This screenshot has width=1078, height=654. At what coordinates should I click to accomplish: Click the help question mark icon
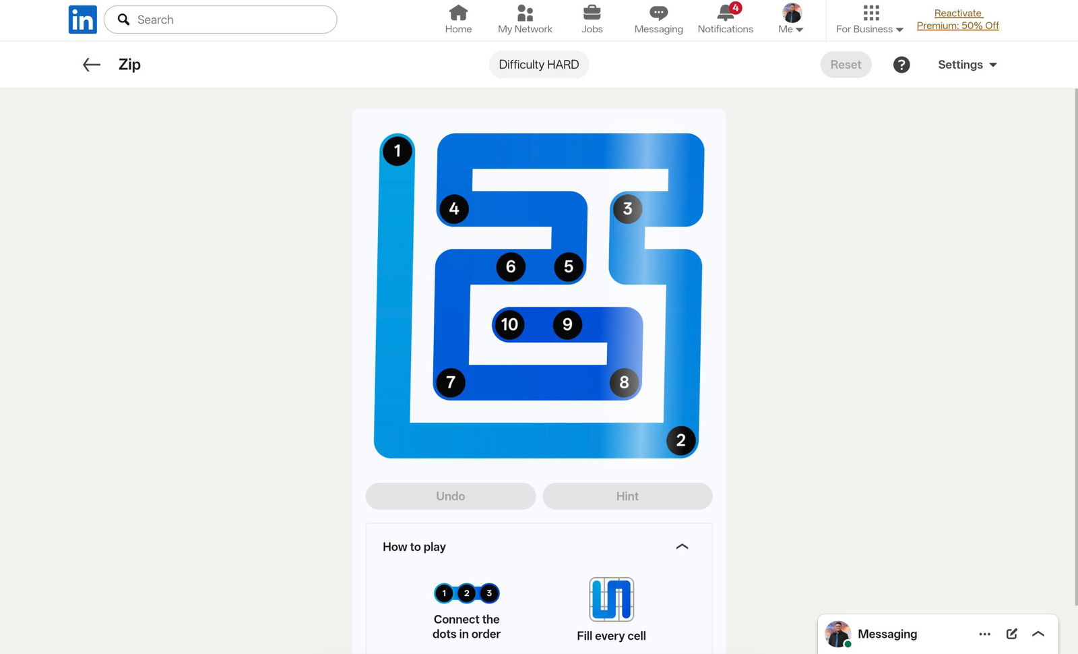point(901,65)
